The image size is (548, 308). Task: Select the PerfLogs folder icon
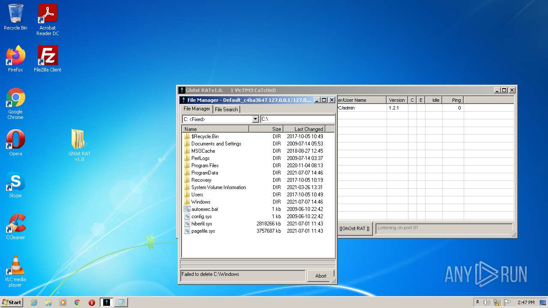pos(187,158)
